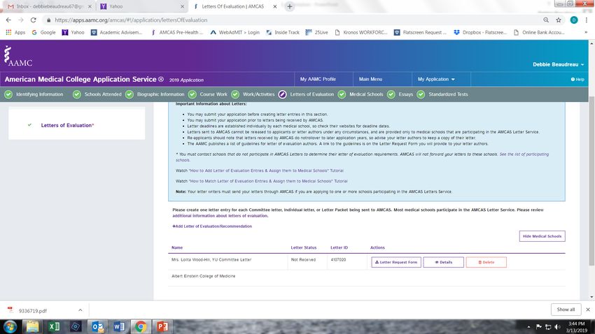Open File Explorer from taskbar
The width and height of the screenshot is (595, 334).
[33, 326]
